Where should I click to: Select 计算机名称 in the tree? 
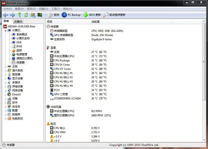click(23, 38)
